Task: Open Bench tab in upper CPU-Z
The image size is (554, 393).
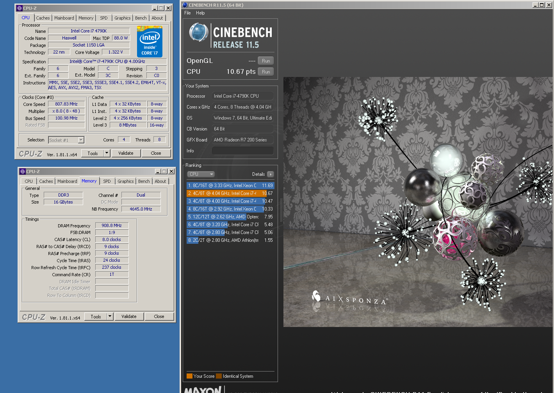Action: tap(141, 18)
